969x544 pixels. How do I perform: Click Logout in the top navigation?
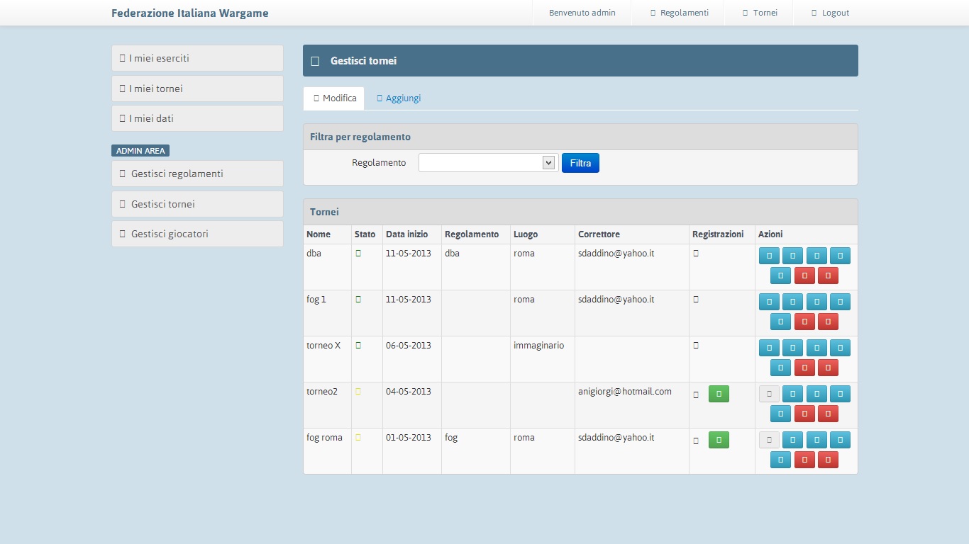(x=830, y=13)
